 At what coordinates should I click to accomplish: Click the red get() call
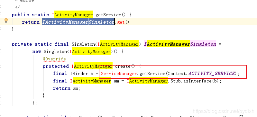coord(123,22)
